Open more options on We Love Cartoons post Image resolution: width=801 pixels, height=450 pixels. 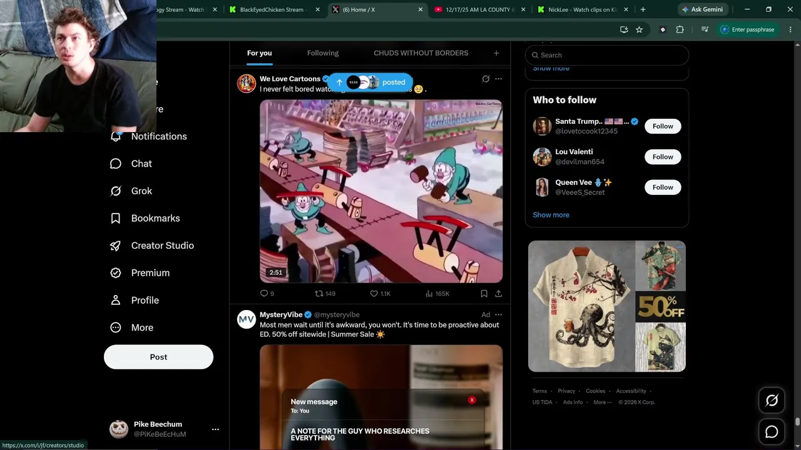coord(499,79)
